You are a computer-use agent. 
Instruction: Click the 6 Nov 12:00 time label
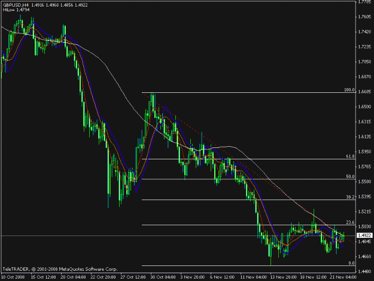(x=222, y=277)
